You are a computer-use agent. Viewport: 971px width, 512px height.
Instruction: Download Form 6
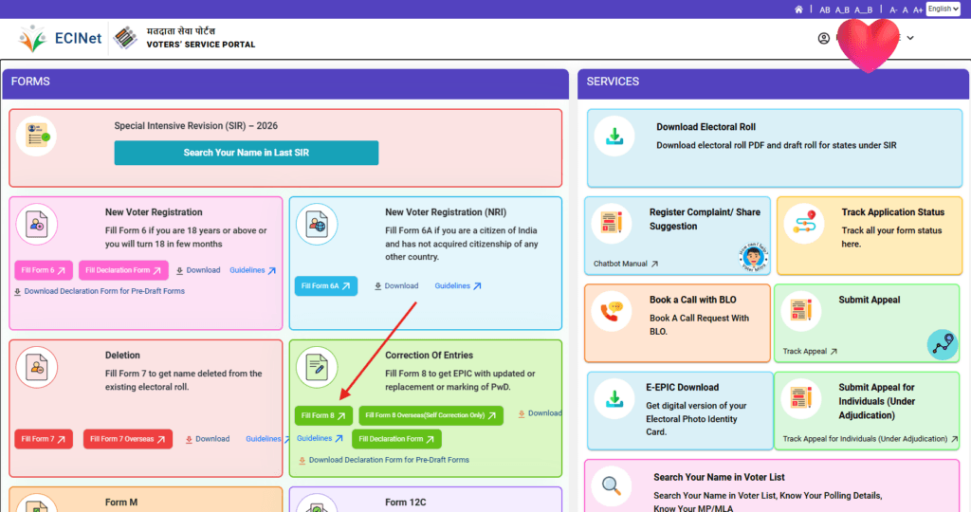(x=198, y=270)
